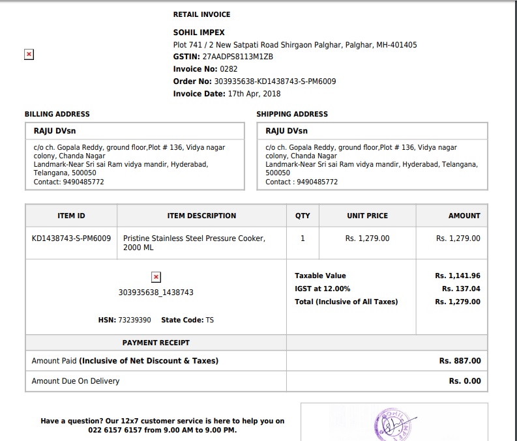Click the broken barcode image above 303935638_1438743
517x441 pixels.
point(156,277)
